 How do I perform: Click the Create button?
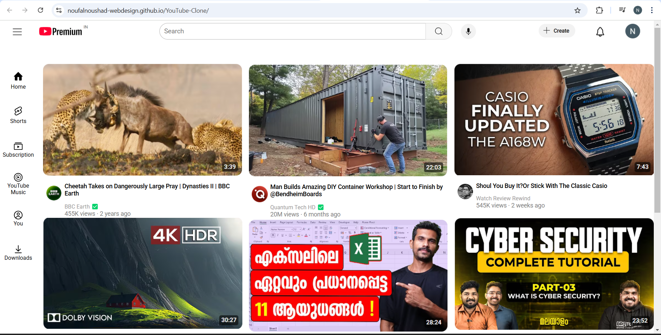pos(557,31)
